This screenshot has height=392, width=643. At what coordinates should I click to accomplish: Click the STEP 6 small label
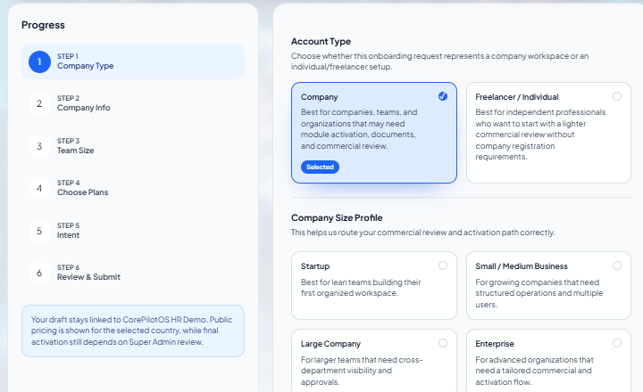click(x=68, y=267)
